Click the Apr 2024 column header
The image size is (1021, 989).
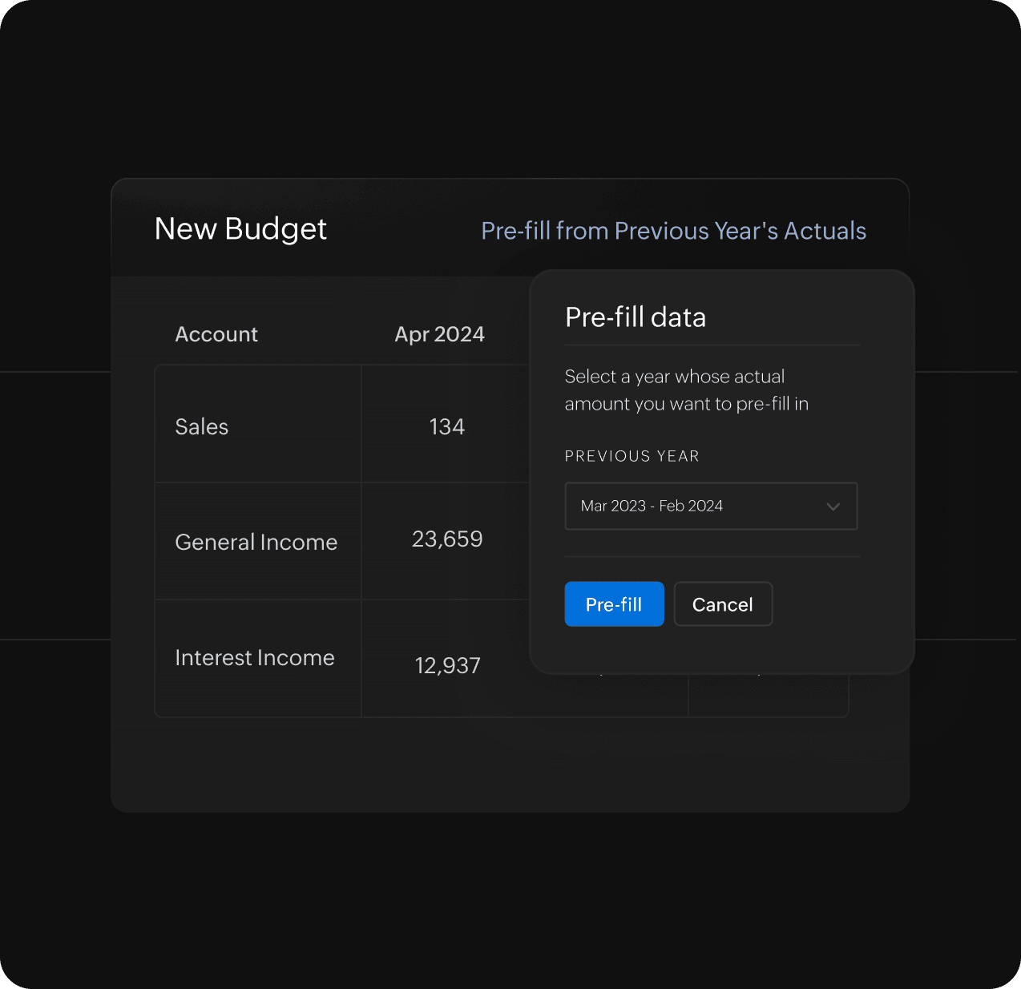tap(439, 334)
